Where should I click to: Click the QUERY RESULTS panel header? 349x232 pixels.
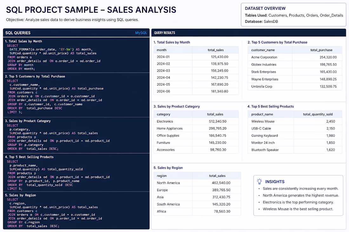(249, 33)
